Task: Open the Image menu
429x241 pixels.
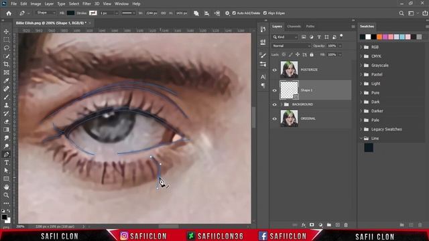Action: [36, 4]
